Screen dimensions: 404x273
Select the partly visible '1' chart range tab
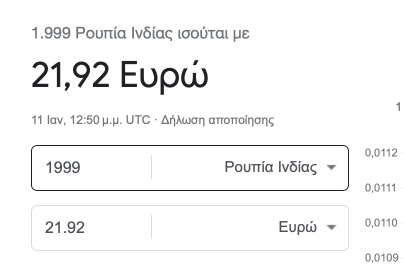pos(398,107)
